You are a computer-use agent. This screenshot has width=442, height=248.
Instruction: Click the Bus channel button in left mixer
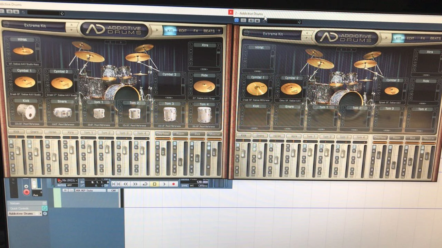point(197,134)
